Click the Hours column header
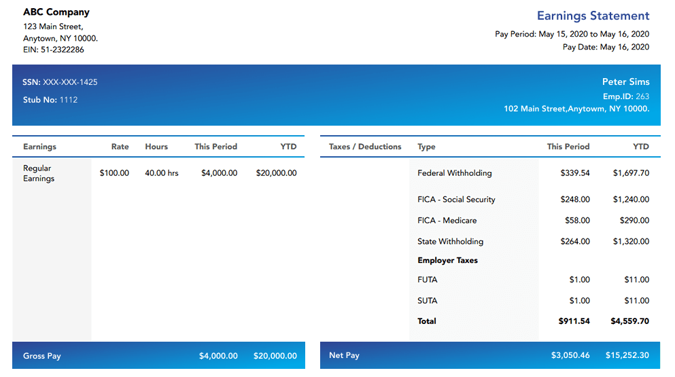This screenshot has height=377, width=675. click(x=156, y=147)
